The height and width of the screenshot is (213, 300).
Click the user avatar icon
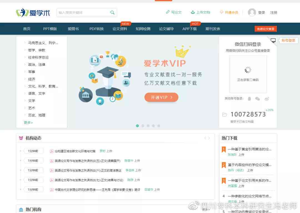tap(252, 12)
